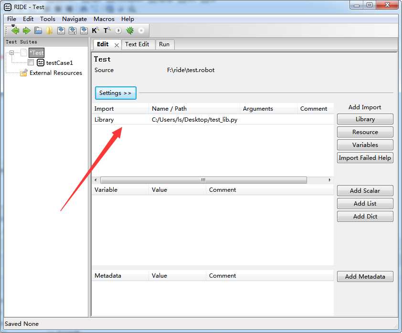Switch to the Run tab
Viewport: 402px width, 333px height.
coord(164,44)
